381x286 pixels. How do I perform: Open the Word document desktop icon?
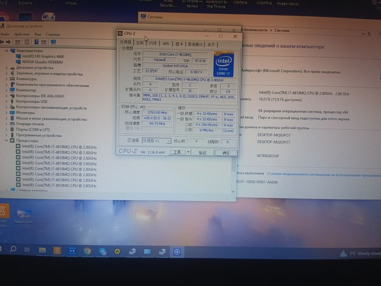pos(48,17)
